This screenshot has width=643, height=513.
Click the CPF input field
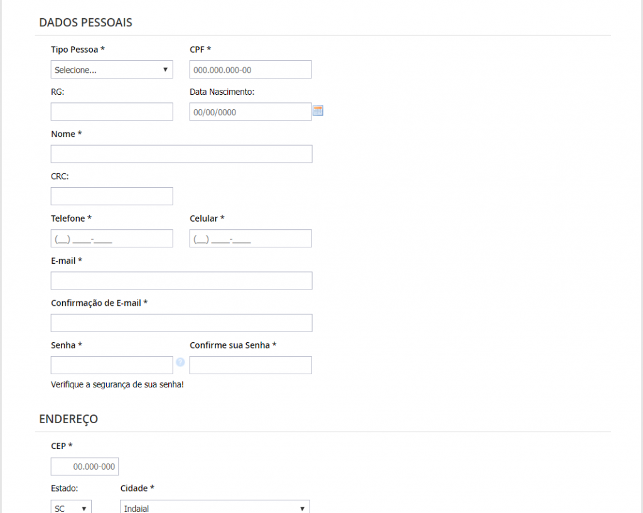coord(251,70)
